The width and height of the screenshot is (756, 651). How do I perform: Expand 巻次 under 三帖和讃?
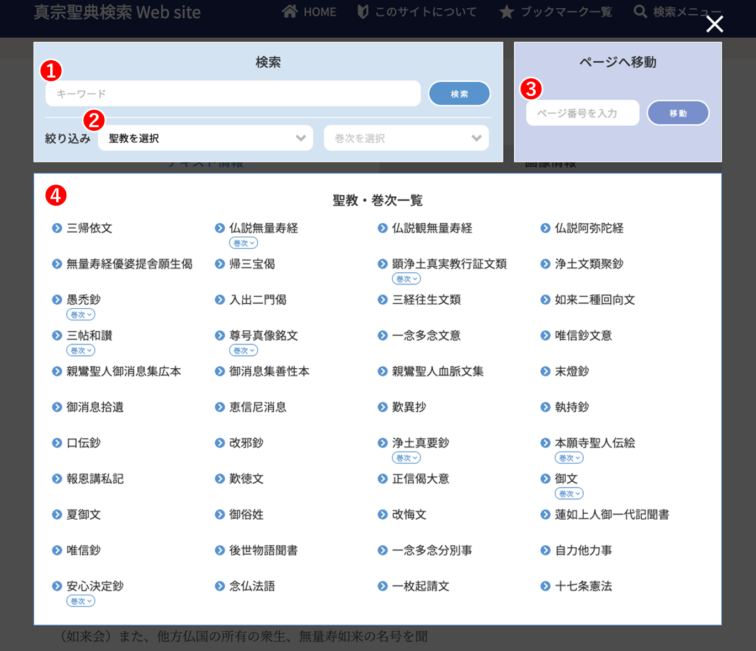click(81, 351)
